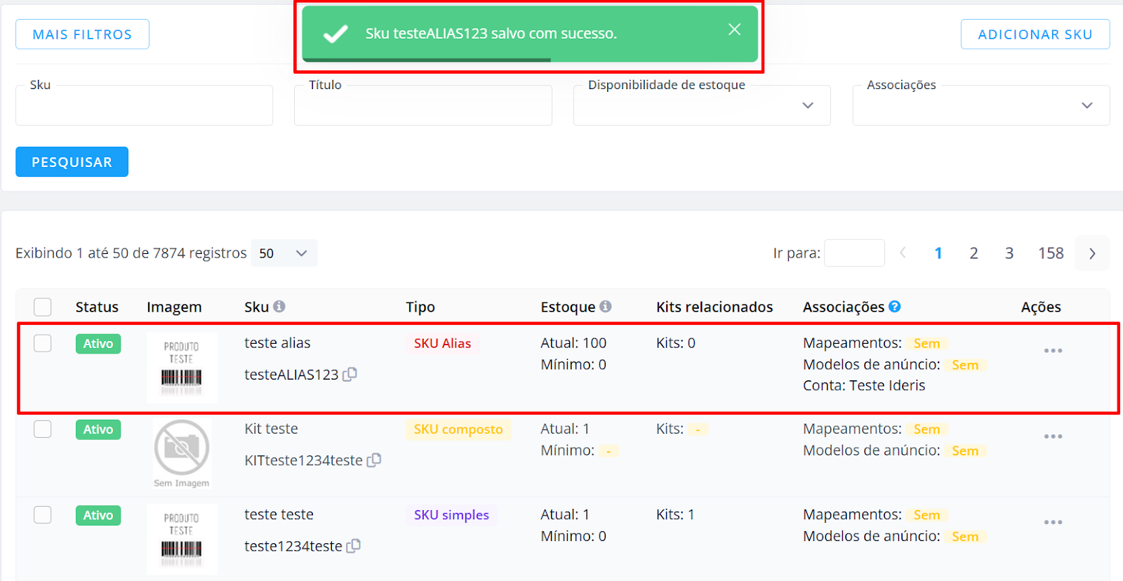
Task: Go to previous page arrow
Action: point(903,253)
